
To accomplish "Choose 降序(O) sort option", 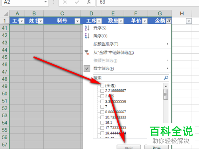I will [x=100, y=36].
